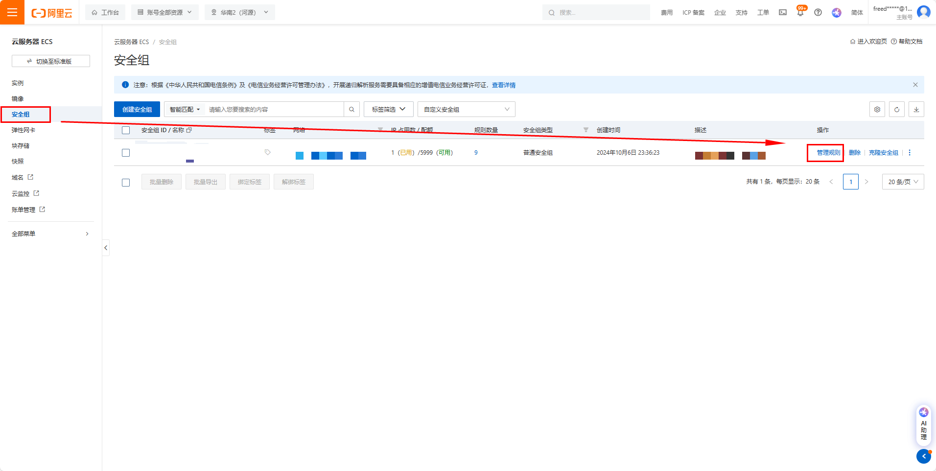Open table column settings gear icon

877,110
